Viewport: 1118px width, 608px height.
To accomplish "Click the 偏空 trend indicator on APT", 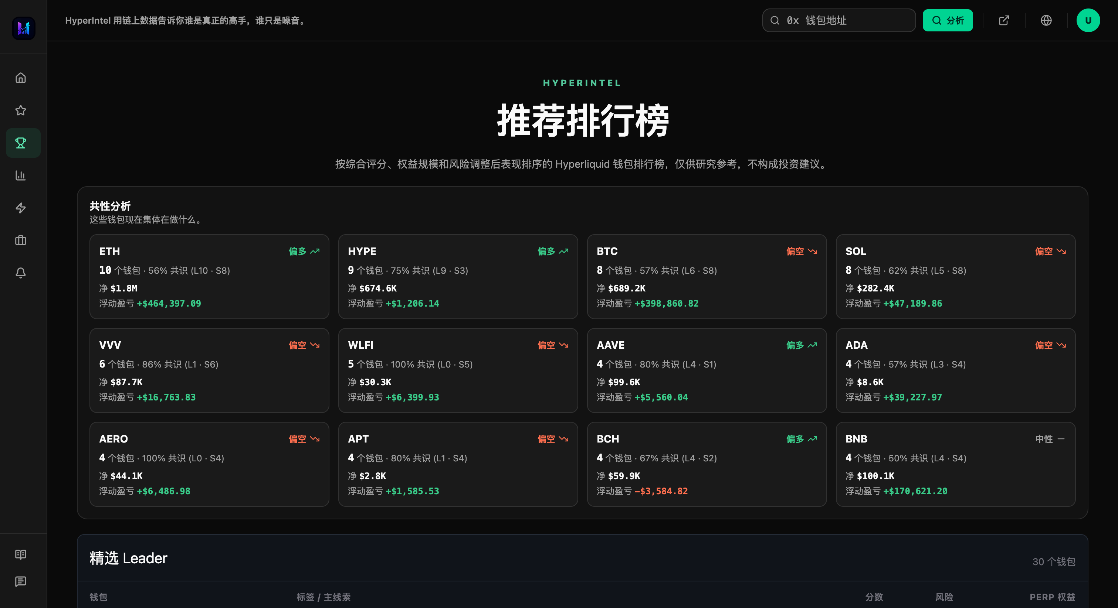I will [553, 439].
